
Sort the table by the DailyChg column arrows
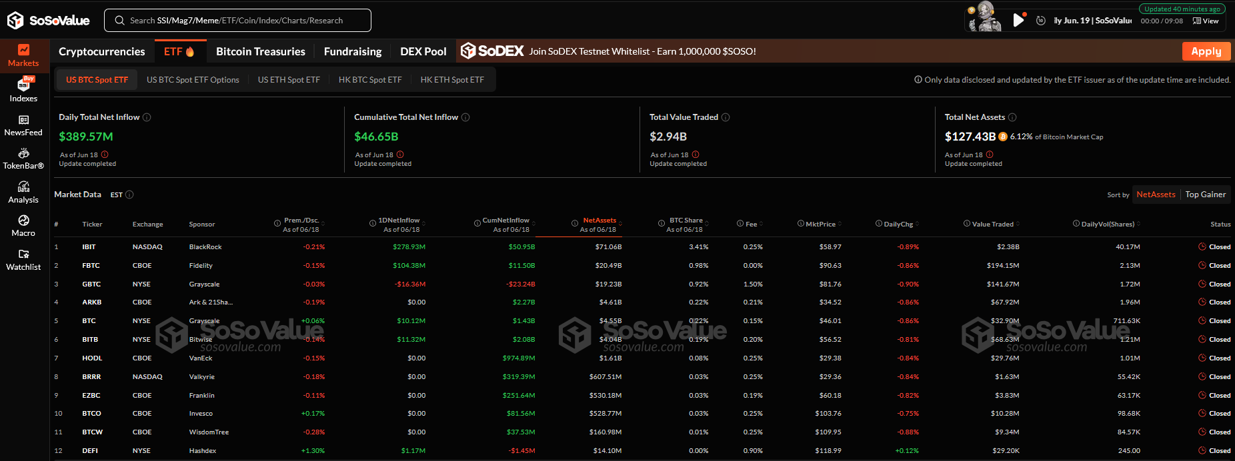pos(917,224)
